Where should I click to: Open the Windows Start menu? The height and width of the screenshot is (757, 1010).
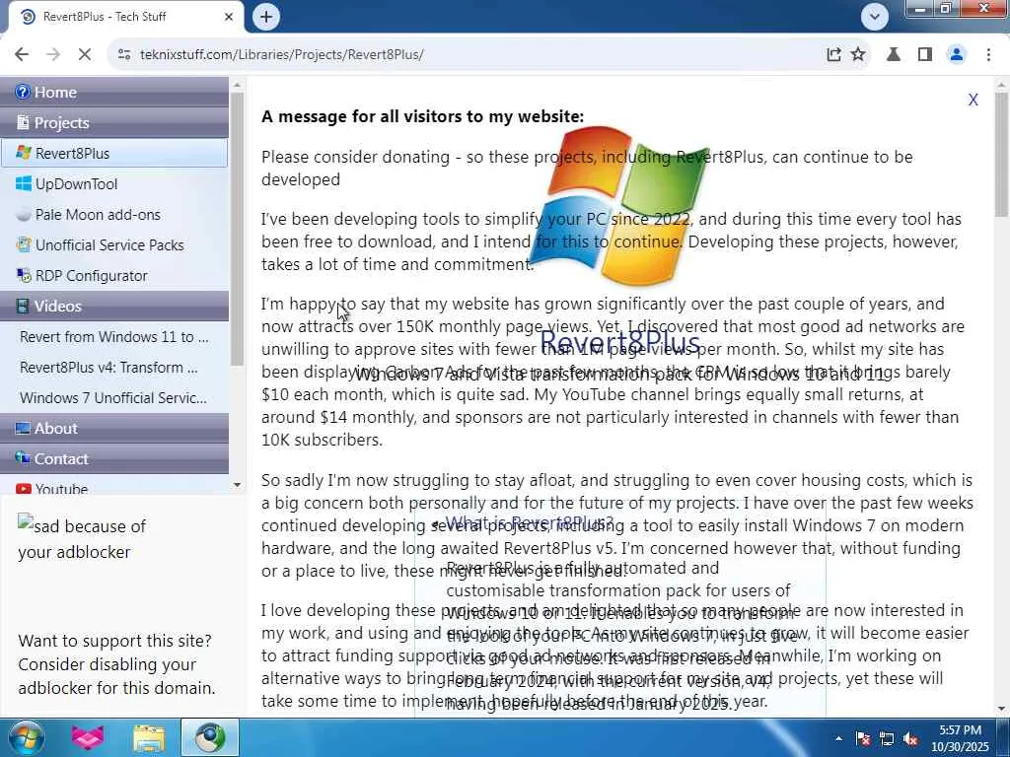27,737
